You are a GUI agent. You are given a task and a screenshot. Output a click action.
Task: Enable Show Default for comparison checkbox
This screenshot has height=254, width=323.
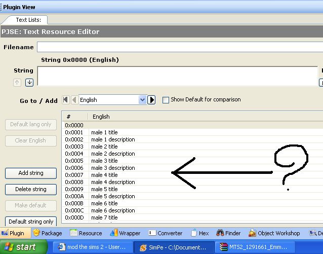pyautogui.click(x=166, y=100)
